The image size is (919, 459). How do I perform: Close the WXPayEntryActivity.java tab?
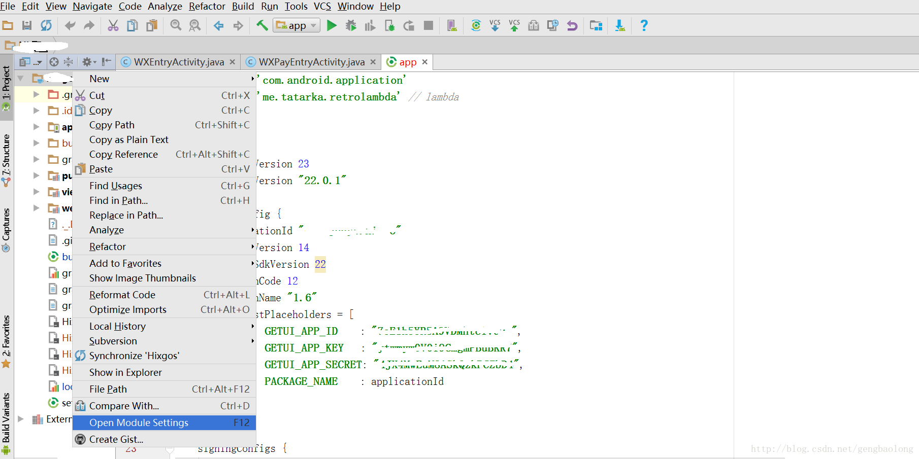373,62
